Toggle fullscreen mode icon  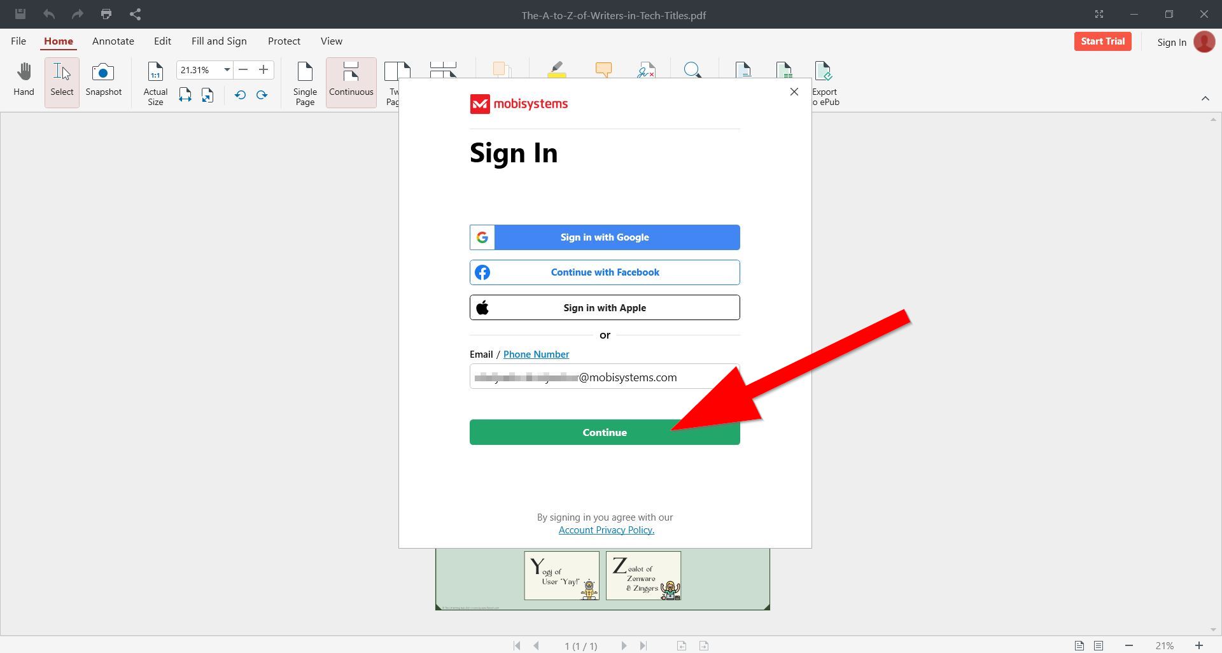point(1099,14)
